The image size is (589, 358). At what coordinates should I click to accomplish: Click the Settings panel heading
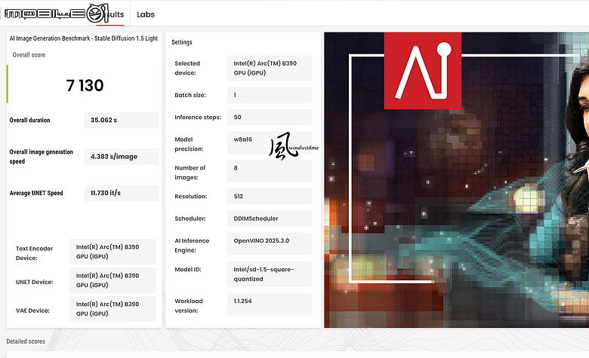click(182, 42)
